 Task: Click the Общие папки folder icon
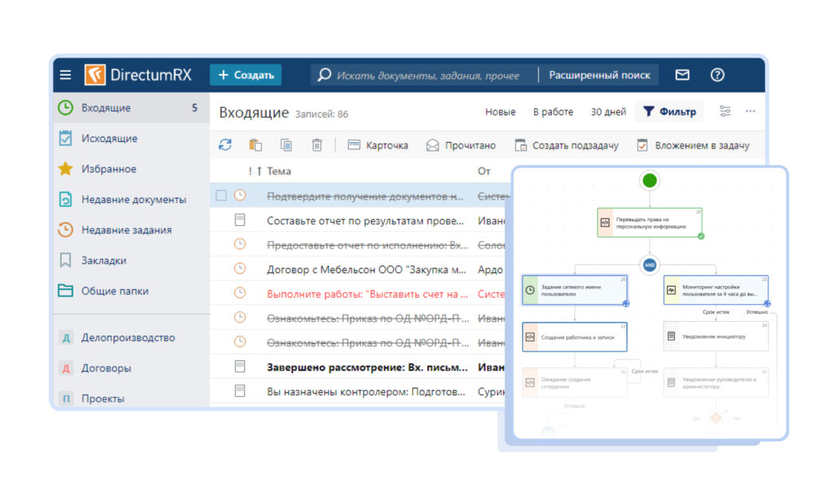click(66, 291)
